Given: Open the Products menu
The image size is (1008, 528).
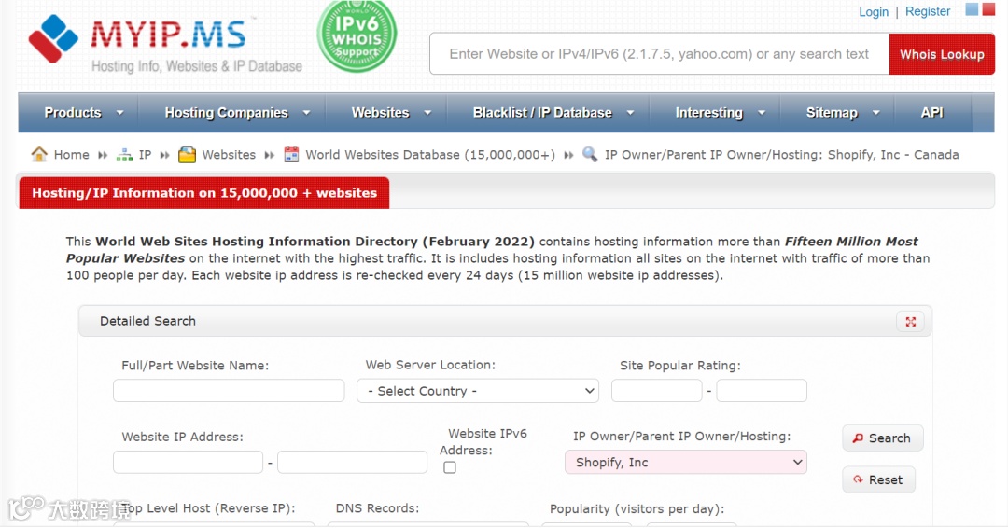Looking at the screenshot, I should click(x=73, y=112).
